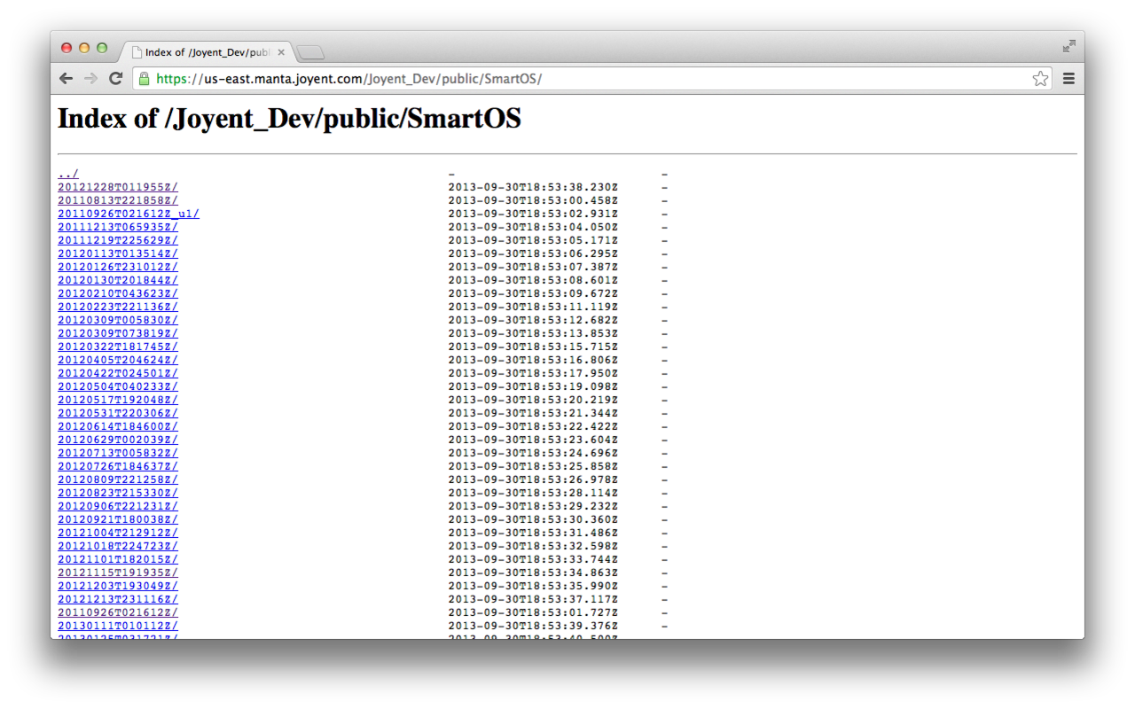Viewport: 1135px width, 709px height.
Task: Open the 20121213T231116Z/ directory link
Action: pos(118,599)
